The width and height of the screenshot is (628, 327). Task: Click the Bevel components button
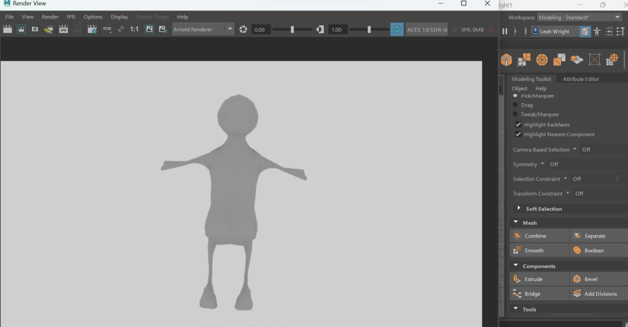[x=599, y=279]
